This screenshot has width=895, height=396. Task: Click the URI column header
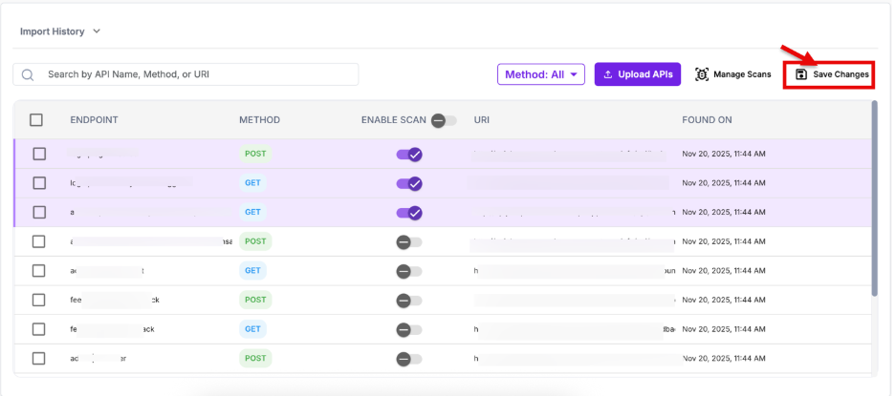[x=481, y=120]
